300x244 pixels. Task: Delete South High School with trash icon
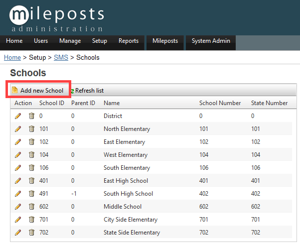[x=31, y=194]
